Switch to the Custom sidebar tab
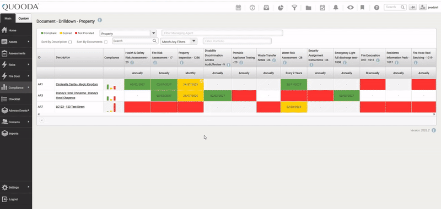441x209 pixels. click(24, 18)
